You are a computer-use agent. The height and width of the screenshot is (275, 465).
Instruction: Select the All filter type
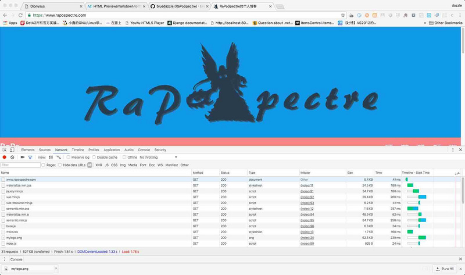(90, 165)
